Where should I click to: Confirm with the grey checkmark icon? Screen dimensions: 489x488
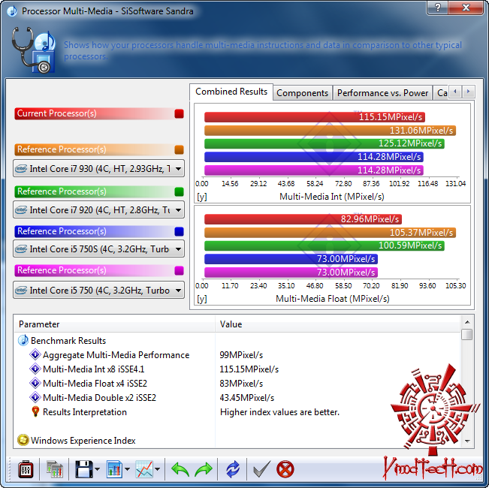point(261,469)
